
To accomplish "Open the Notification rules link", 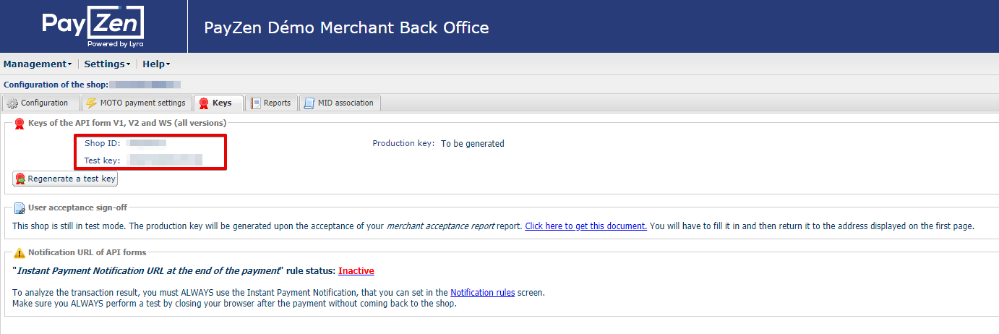I will 482,293.
